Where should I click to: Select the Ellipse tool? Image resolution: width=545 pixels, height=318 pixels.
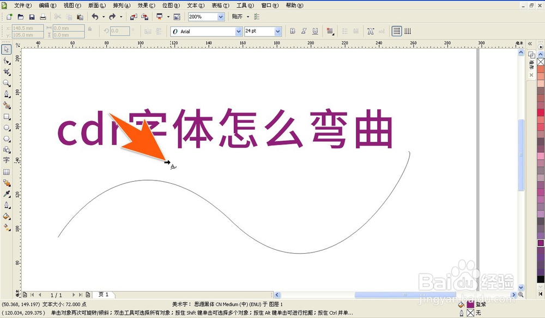click(x=7, y=128)
